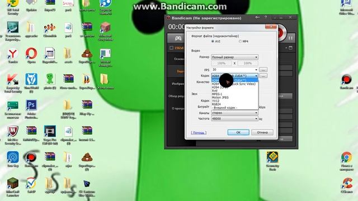This screenshot has width=358, height=201.
Task: Open the McAfee Security shortcut
Action: pyautogui.click(x=13, y=135)
